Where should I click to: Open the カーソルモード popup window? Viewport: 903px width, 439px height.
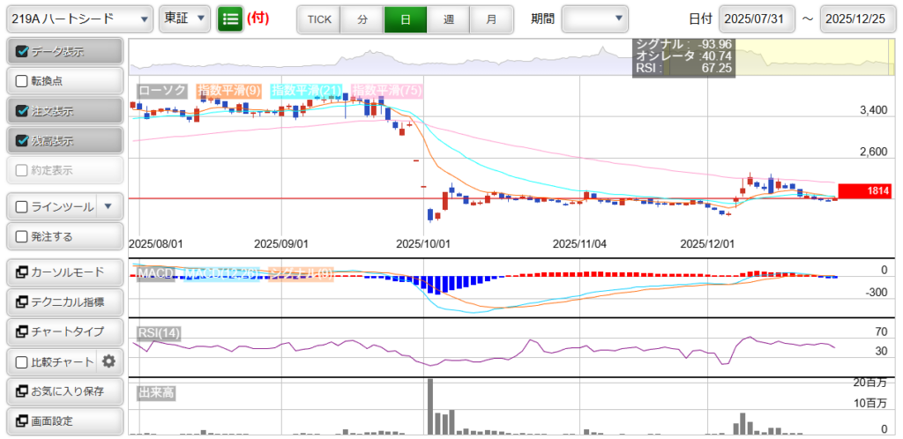(63, 272)
